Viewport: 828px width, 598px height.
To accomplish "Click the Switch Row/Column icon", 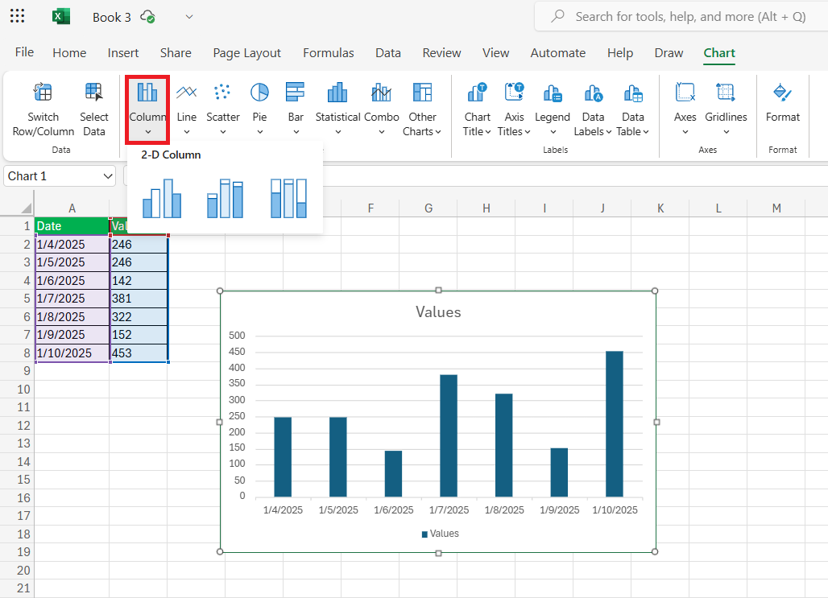I will coord(43,93).
